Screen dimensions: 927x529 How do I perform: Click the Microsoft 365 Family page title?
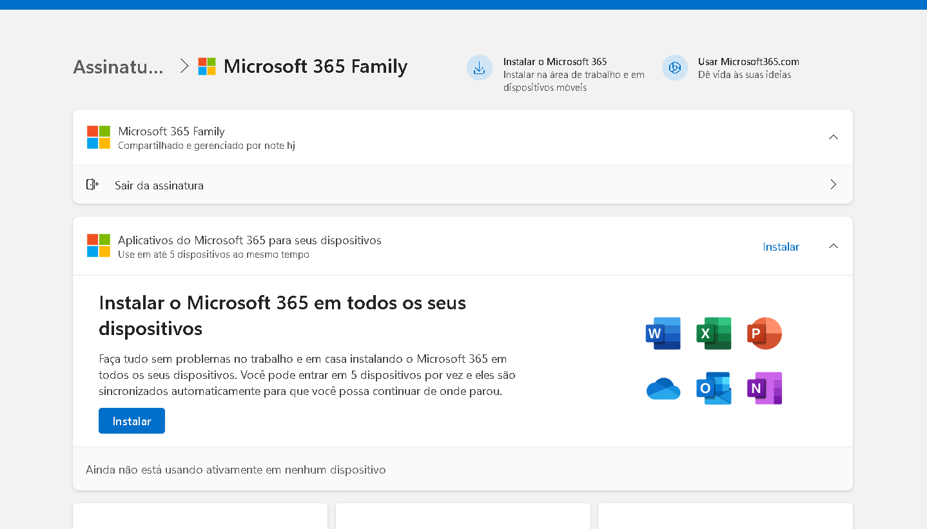point(315,66)
